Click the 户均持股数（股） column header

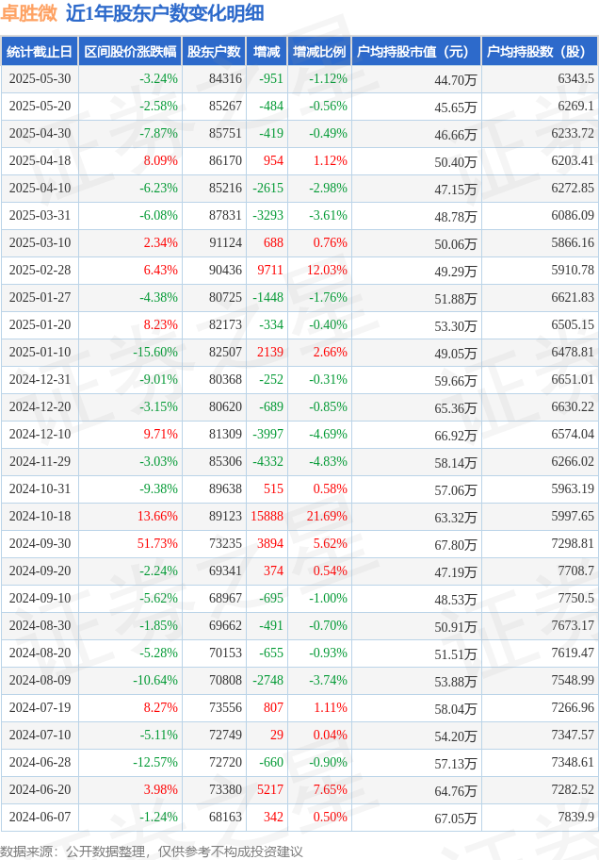pos(540,51)
